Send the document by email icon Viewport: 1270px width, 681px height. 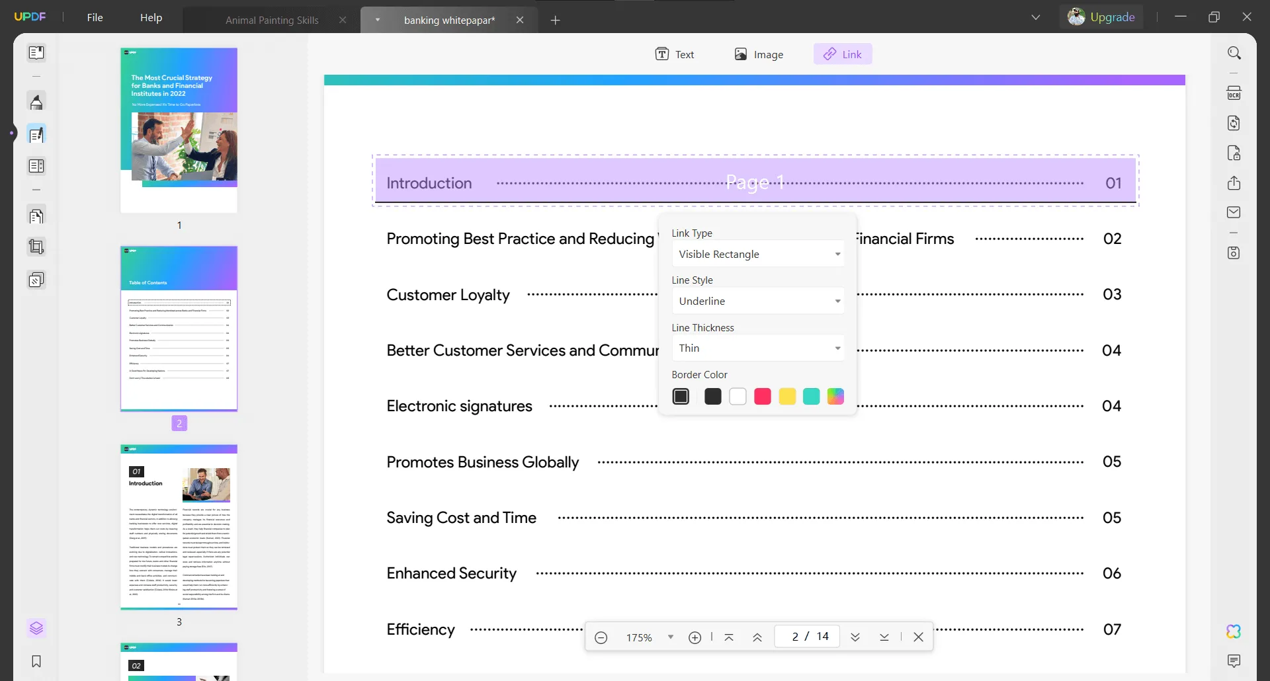point(1234,212)
